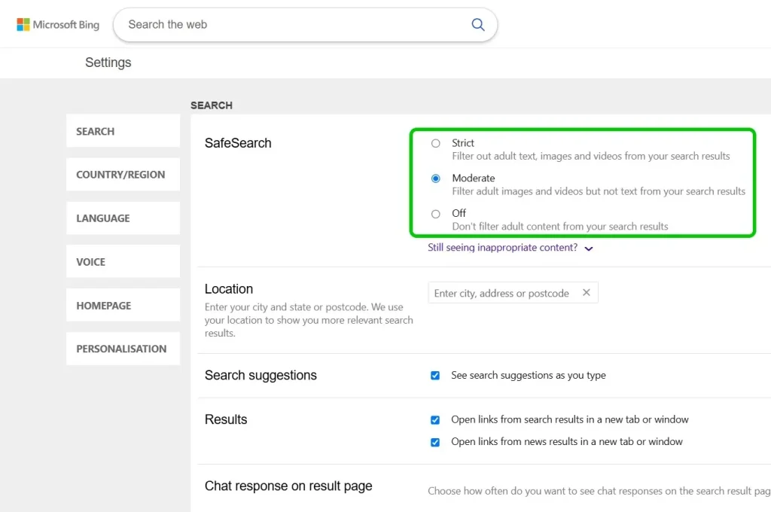Click the magnifying glass search icon
Viewport: 771px width, 512px height.
click(x=478, y=25)
